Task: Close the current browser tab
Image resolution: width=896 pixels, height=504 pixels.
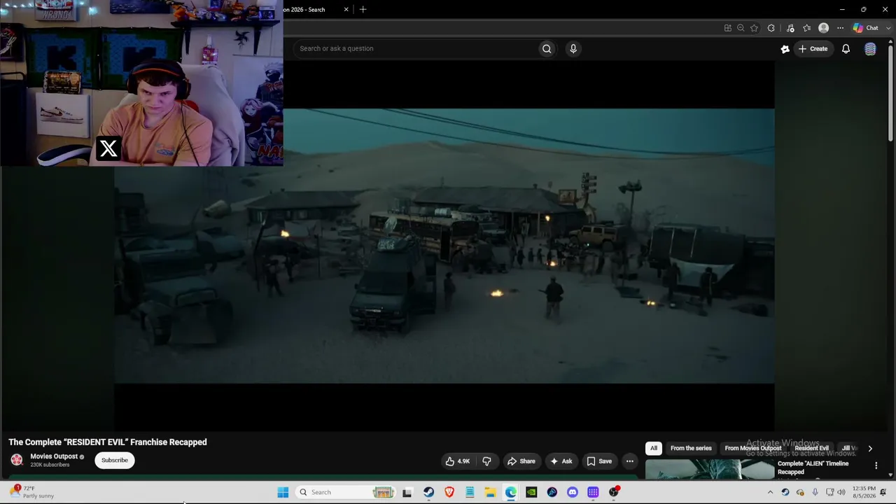Action: click(x=346, y=9)
